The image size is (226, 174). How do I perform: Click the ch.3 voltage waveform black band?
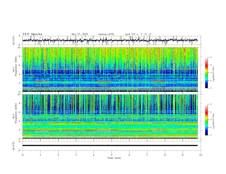coord(110,146)
